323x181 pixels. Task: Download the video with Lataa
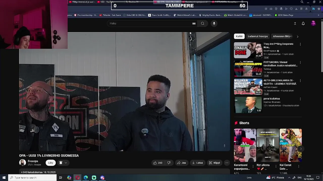(x=197, y=163)
